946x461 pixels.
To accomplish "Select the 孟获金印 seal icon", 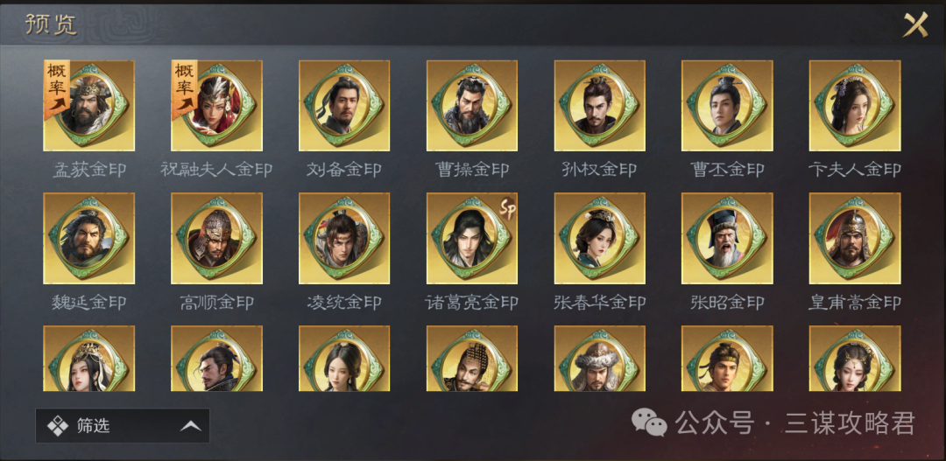I will tap(88, 106).
